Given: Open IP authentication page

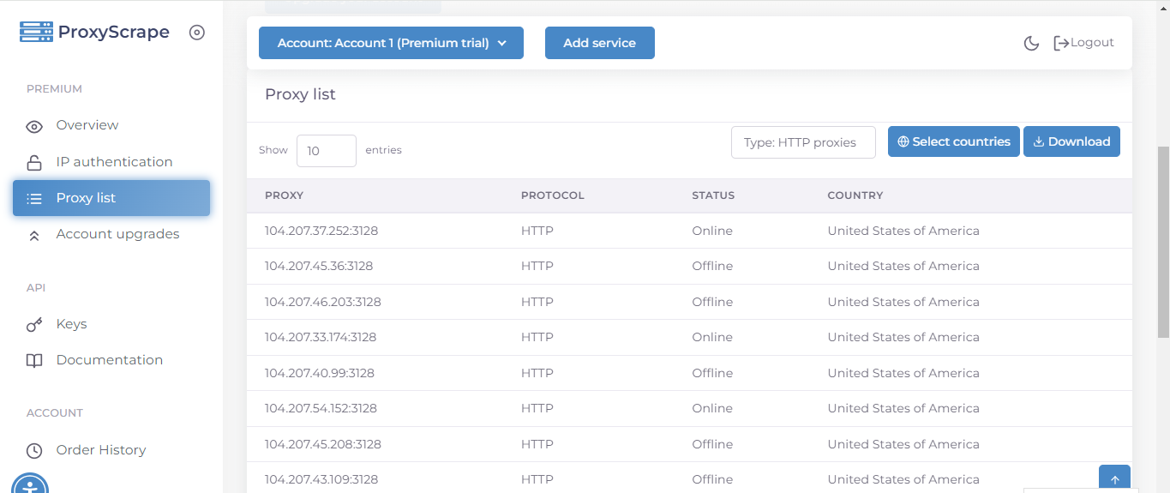Looking at the screenshot, I should tap(114, 162).
